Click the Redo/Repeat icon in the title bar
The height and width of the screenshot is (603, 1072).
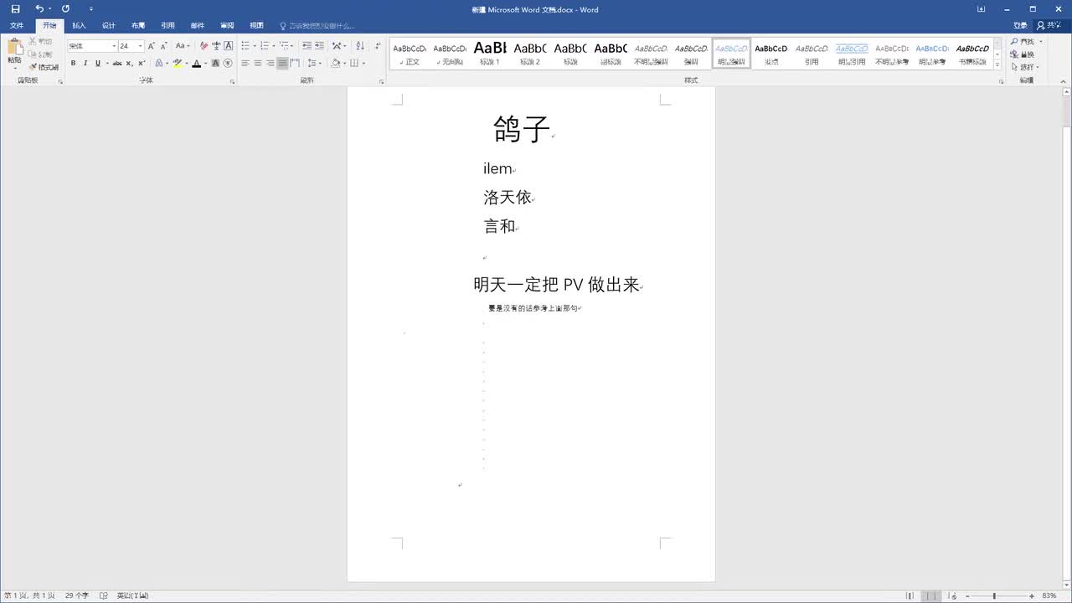point(65,9)
